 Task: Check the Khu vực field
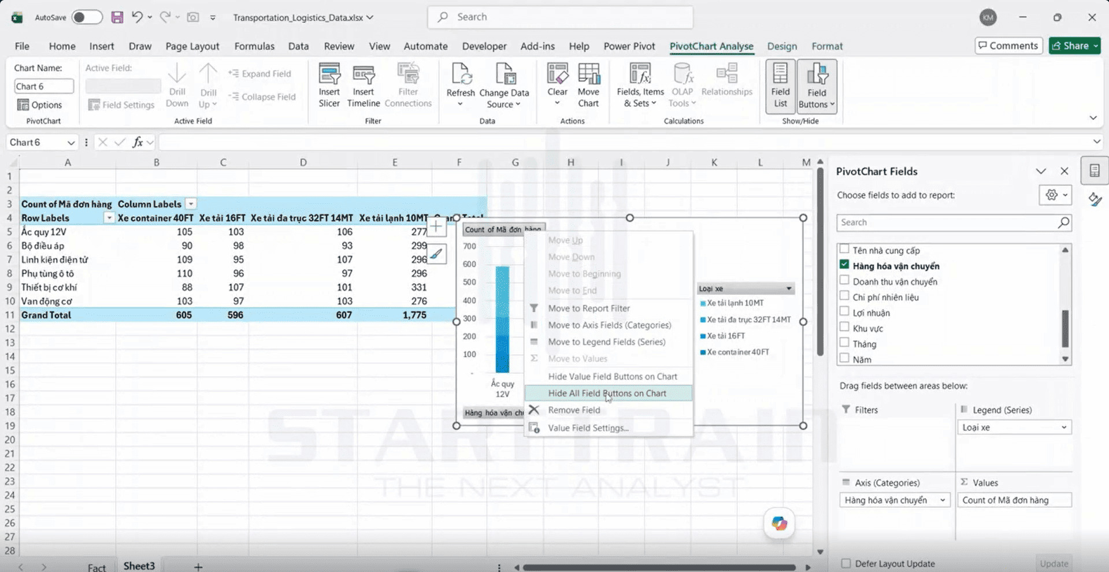click(844, 327)
